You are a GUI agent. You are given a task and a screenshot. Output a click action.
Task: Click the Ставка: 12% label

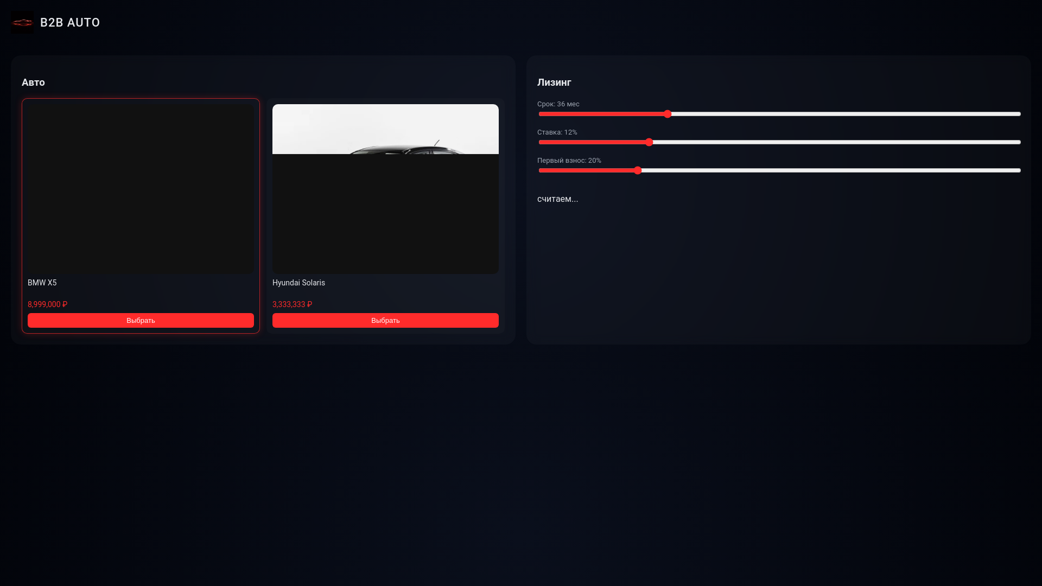click(557, 132)
